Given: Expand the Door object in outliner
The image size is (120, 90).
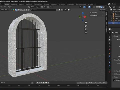Looking at the screenshot, I should [111, 18].
